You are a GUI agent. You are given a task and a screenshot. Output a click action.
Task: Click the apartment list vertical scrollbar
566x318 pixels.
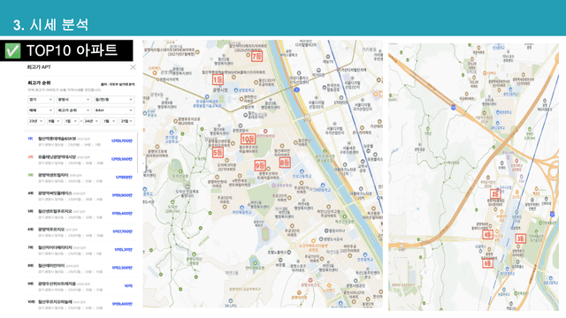tap(137, 153)
